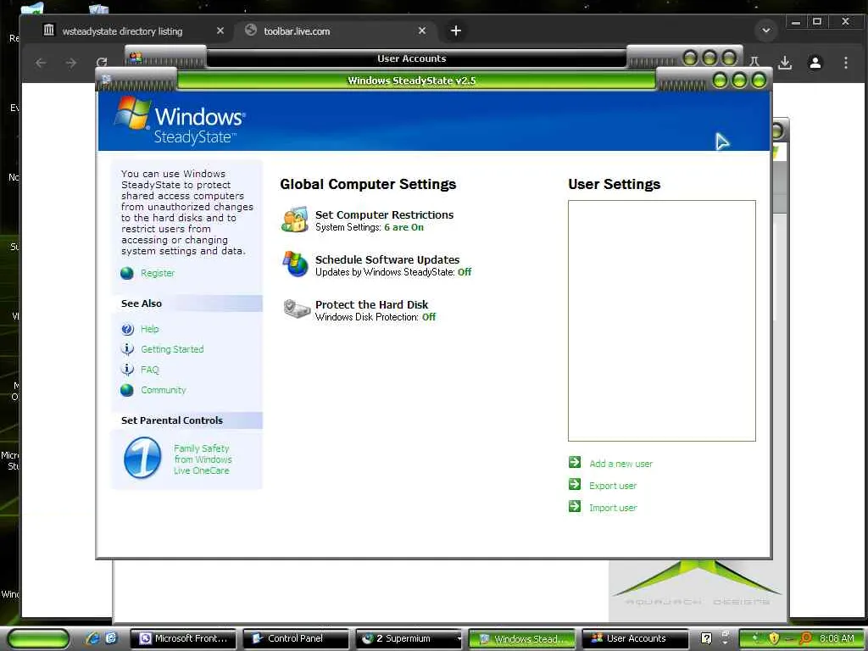Click the Register link
Image resolution: width=868 pixels, height=651 pixels.
pyautogui.click(x=157, y=273)
